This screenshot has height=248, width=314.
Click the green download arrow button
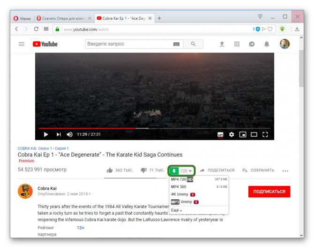[x=174, y=171]
